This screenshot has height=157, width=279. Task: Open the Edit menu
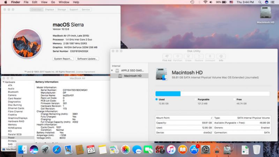coord(35,2)
